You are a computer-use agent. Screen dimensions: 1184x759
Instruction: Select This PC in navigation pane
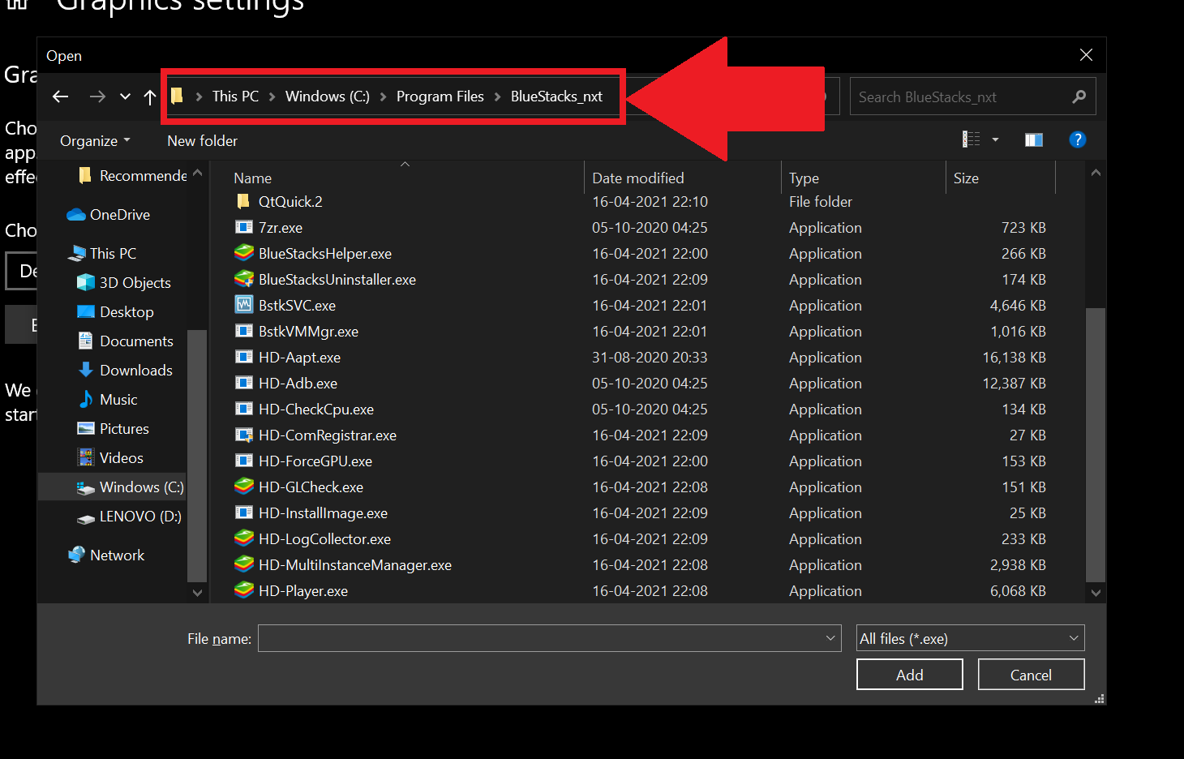(103, 253)
